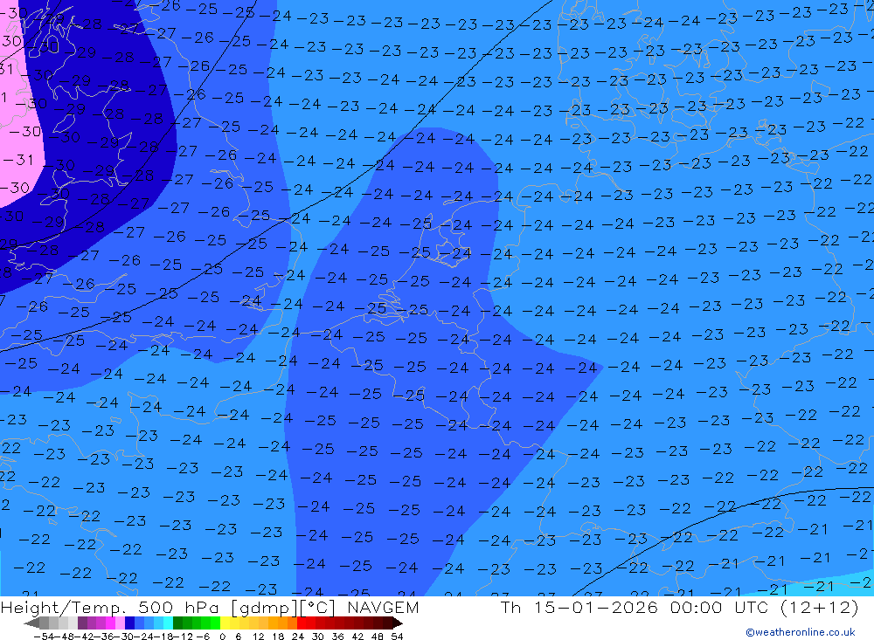Pick the cyan legend swatch at -18

[x=168, y=623]
